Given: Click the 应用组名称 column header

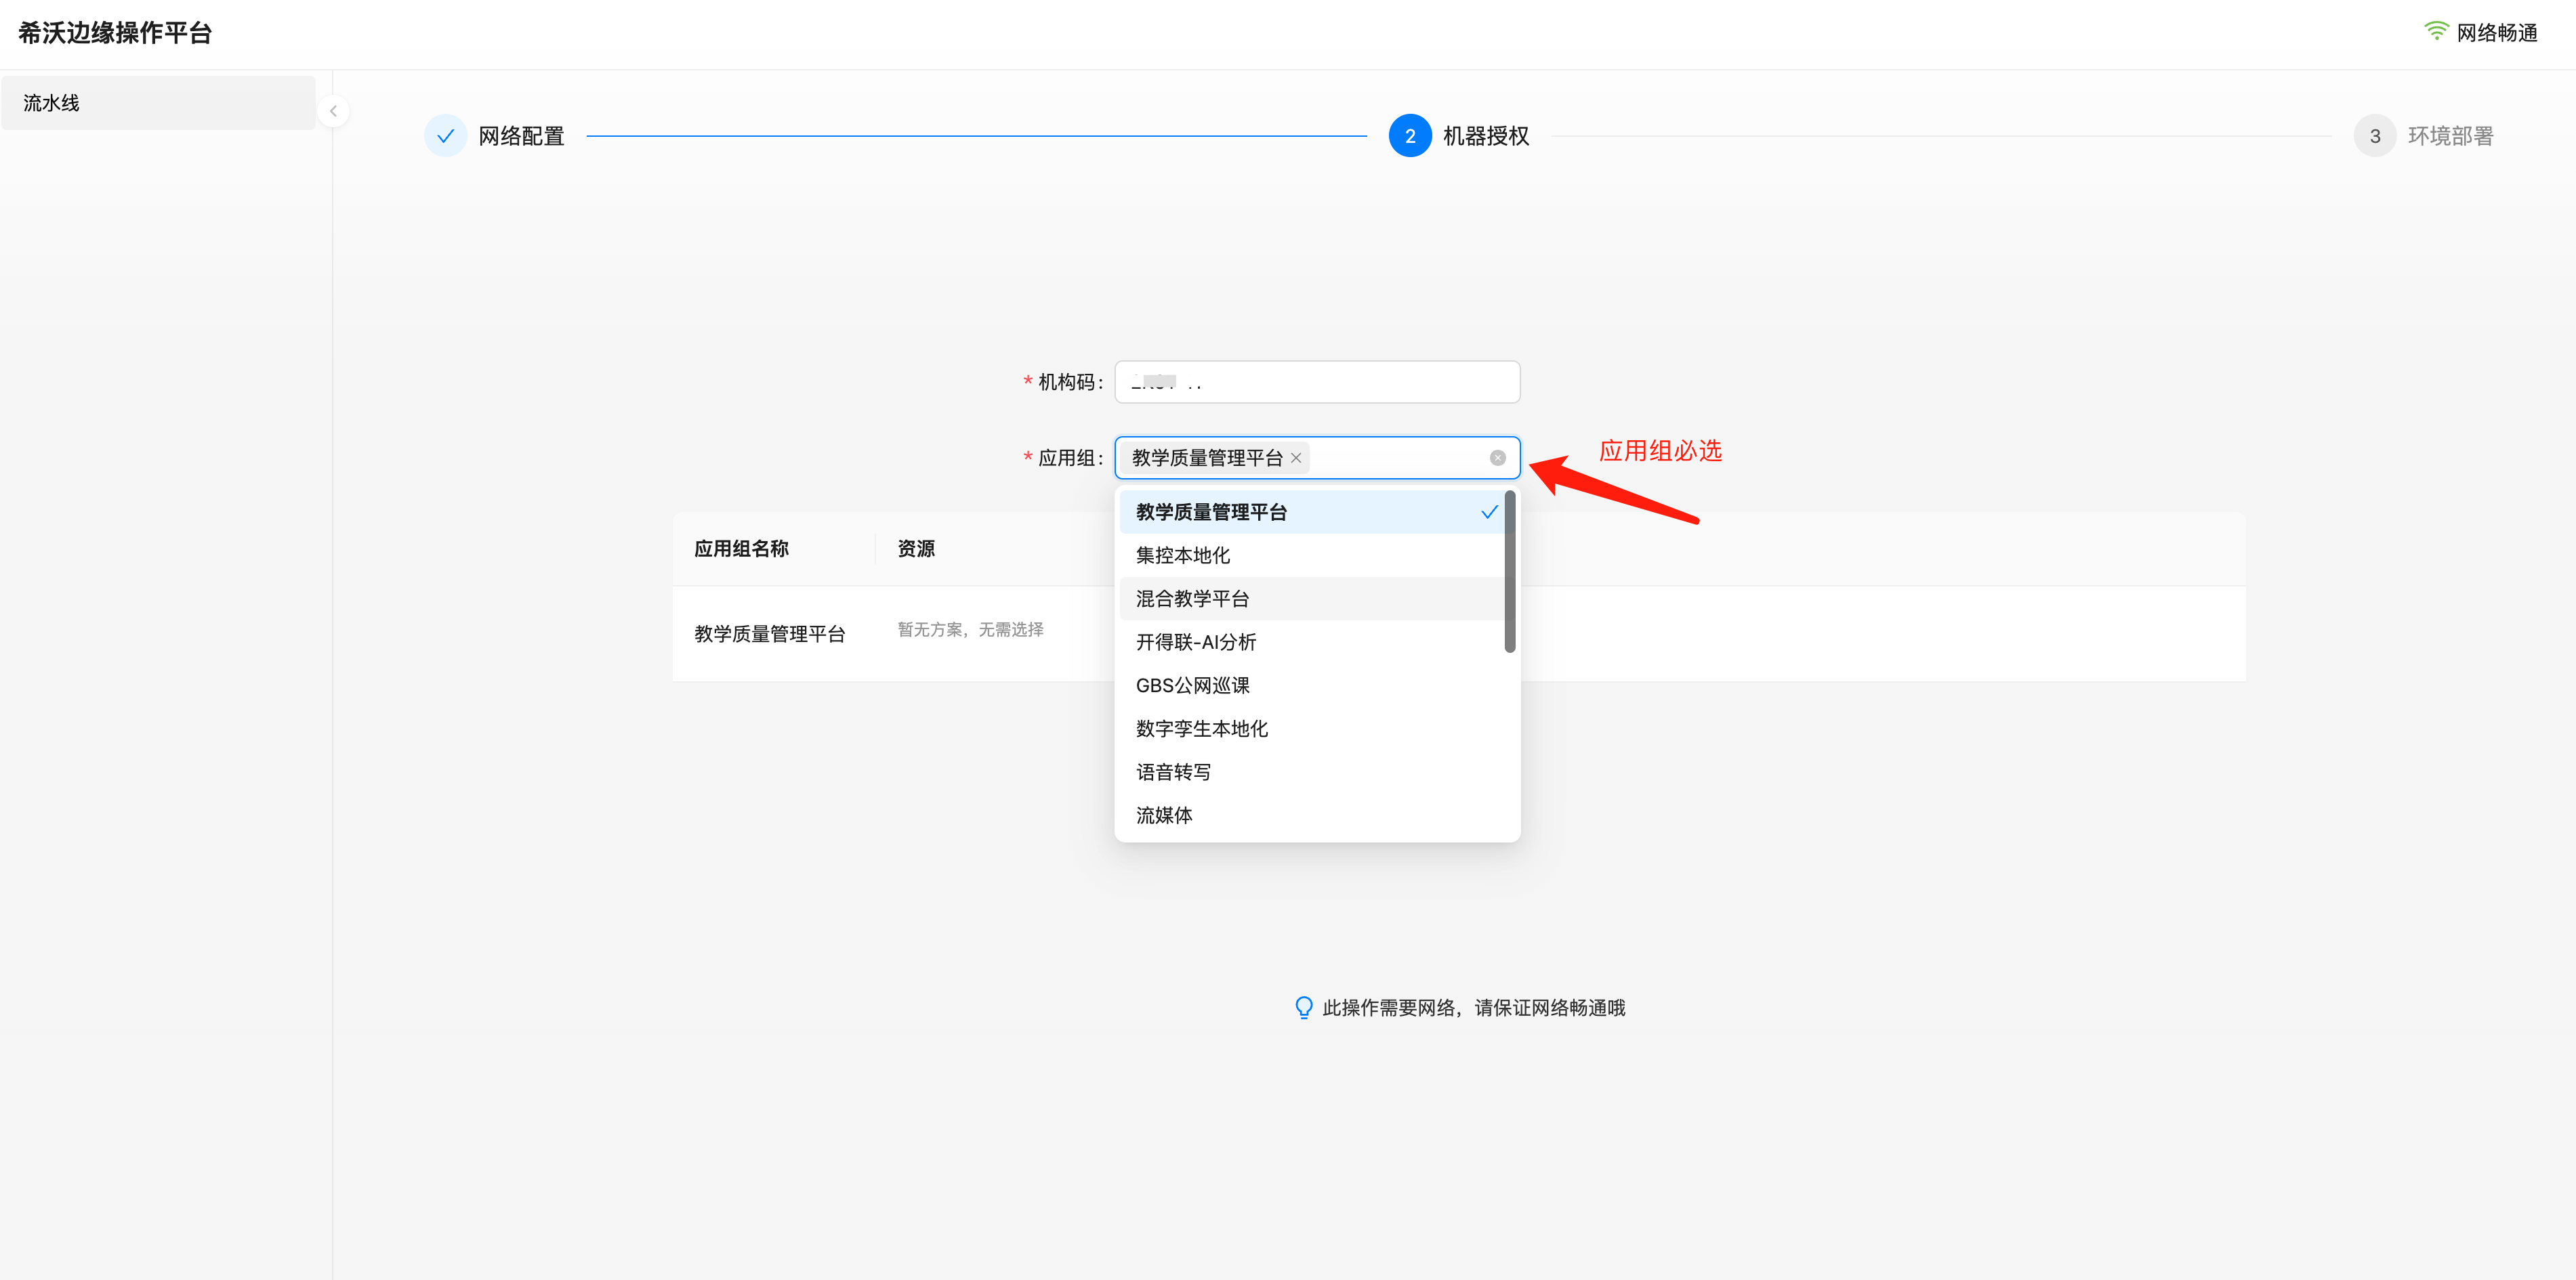Looking at the screenshot, I should (x=741, y=549).
